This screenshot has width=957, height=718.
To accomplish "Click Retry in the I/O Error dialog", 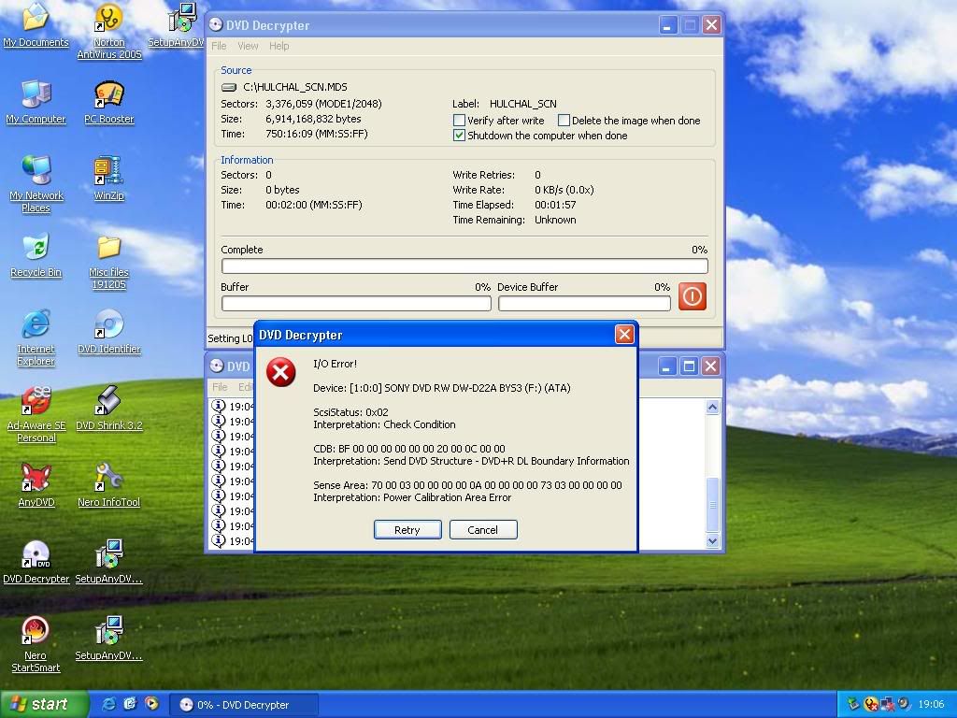I will [x=407, y=530].
